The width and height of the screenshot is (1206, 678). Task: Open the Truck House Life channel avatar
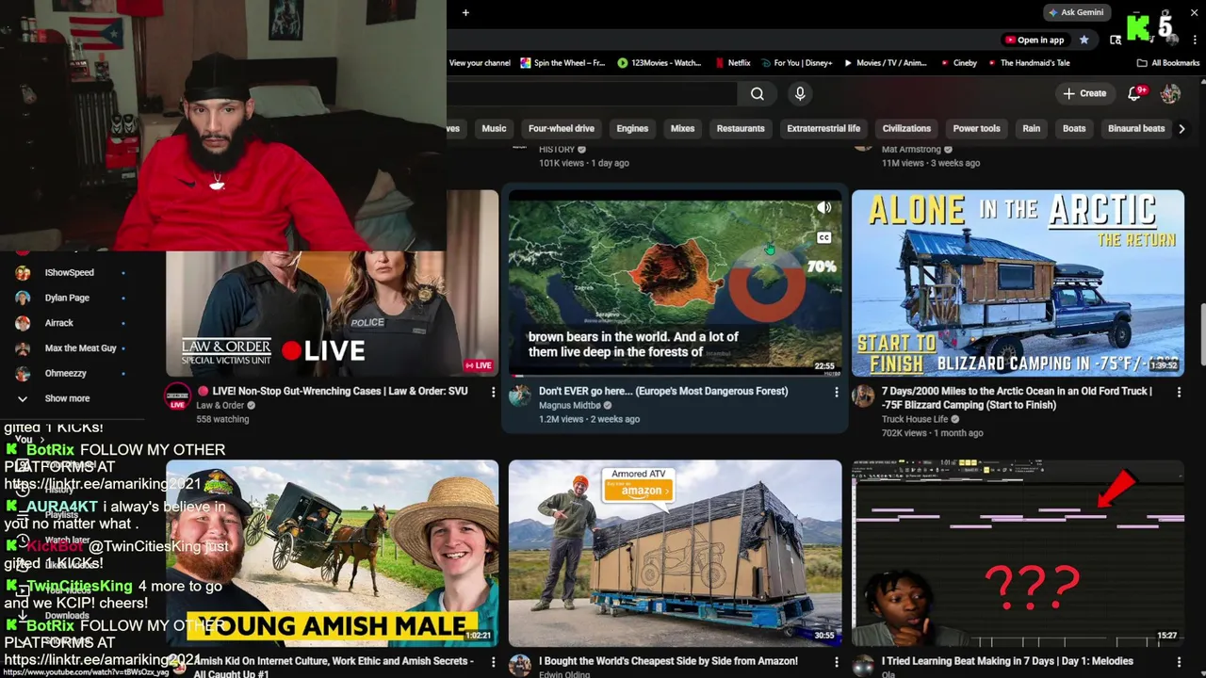863,395
